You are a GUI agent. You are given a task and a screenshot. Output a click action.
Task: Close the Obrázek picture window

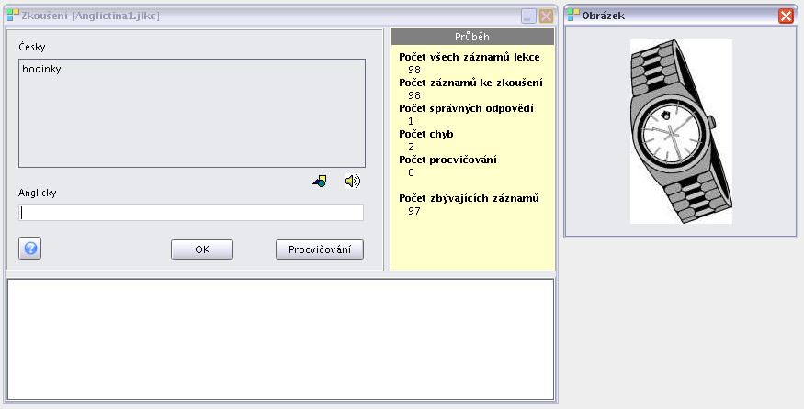click(786, 16)
